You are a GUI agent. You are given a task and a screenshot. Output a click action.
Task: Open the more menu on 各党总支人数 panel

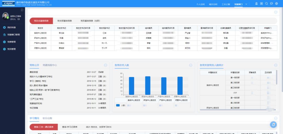tap(191, 65)
